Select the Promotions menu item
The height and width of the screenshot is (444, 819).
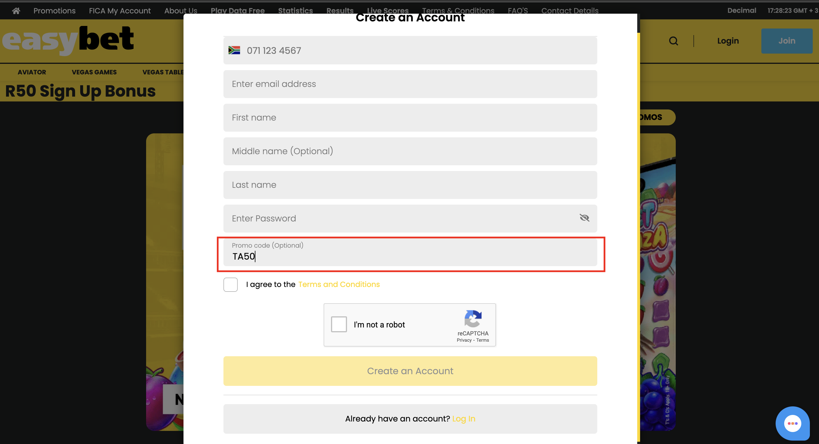tap(54, 10)
